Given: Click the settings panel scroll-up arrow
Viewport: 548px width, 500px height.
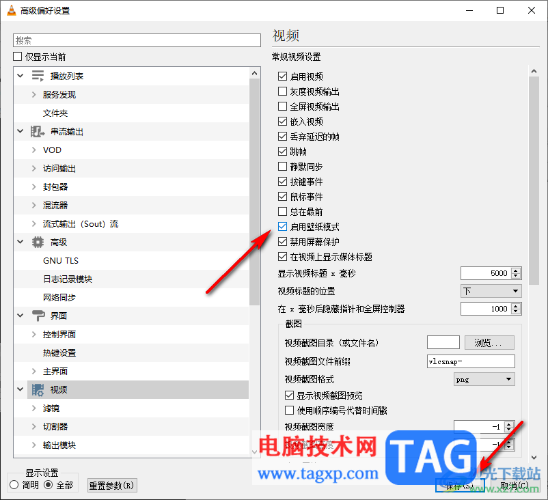Looking at the screenshot, I should coord(534,71).
